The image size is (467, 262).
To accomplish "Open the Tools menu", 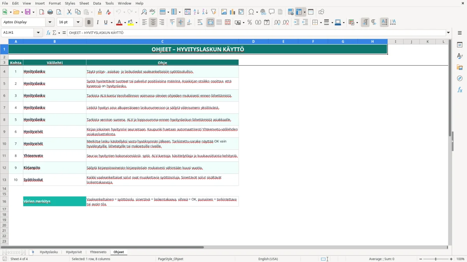I will [109, 3].
